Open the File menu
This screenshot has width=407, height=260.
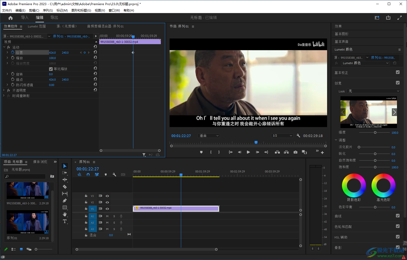7,11
